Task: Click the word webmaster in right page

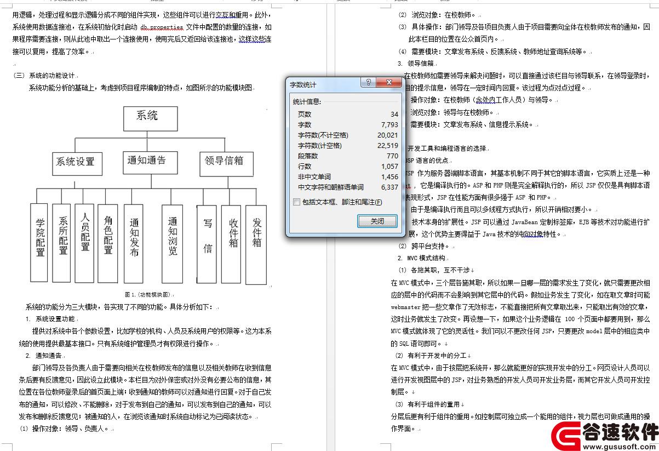Action: pos(405,307)
